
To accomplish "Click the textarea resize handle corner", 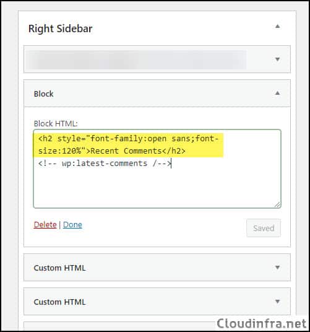I will [x=277, y=204].
